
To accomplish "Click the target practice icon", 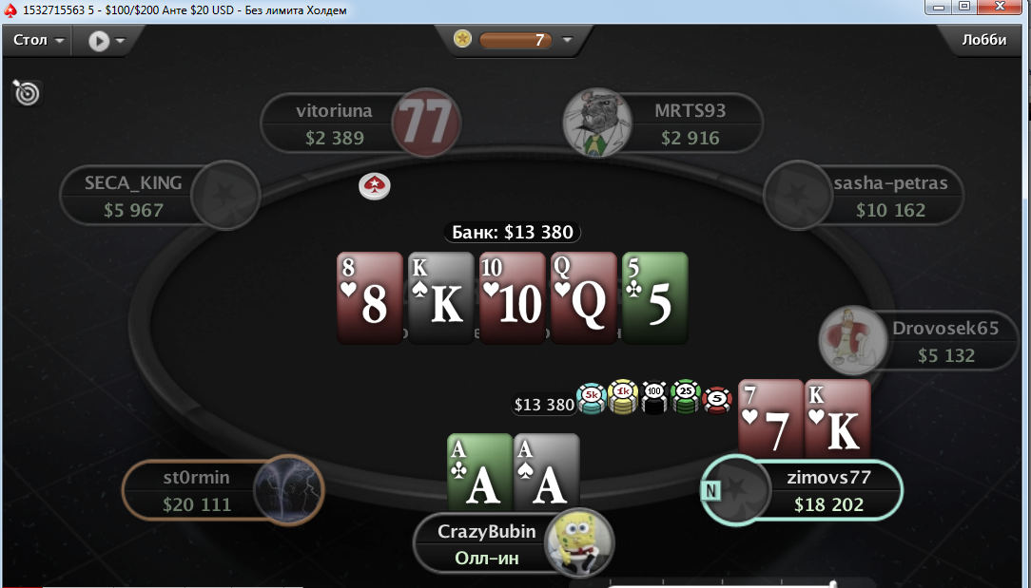I will click(x=27, y=93).
